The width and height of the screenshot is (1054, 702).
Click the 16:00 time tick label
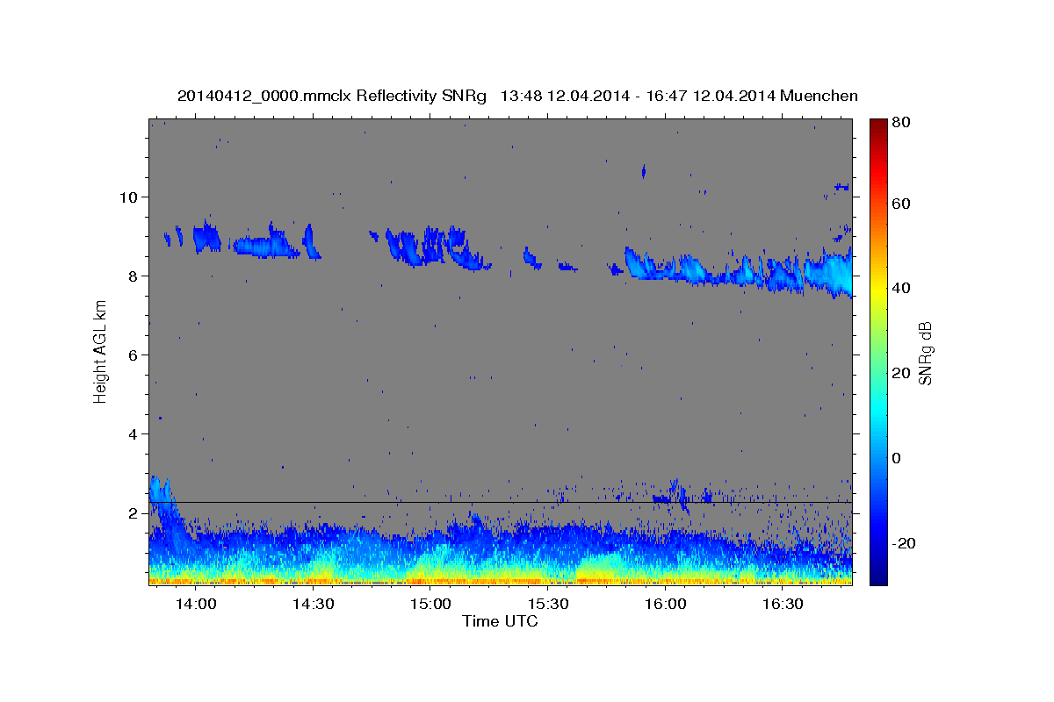[x=665, y=605]
